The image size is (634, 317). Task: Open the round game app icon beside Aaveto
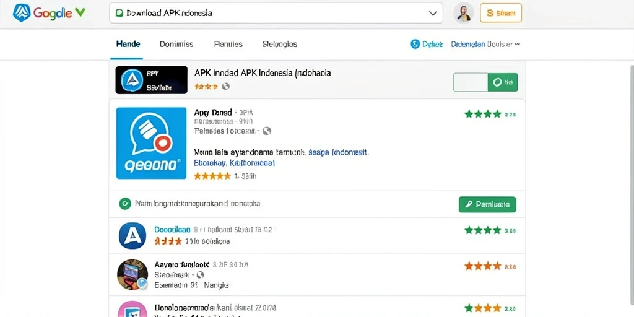click(132, 274)
